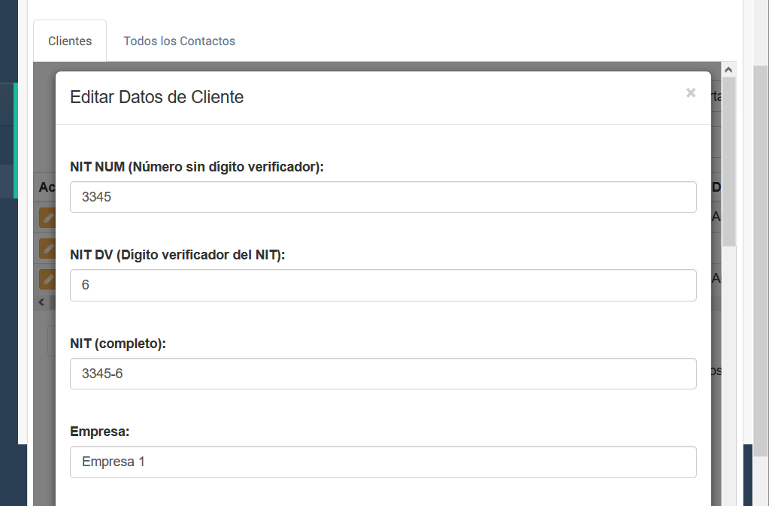The width and height of the screenshot is (775, 506).
Task: Click the page's outer vertical scrollbar thumb
Action: tap(760, 256)
